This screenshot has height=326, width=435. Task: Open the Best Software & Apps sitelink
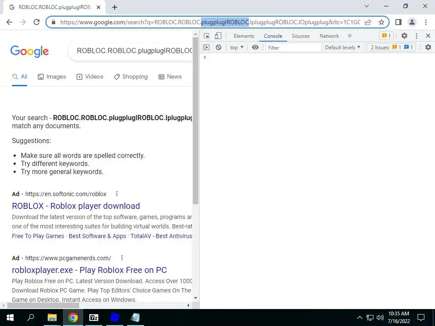(x=97, y=236)
